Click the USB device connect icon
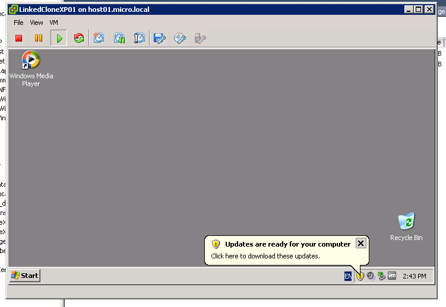446x307 pixels. [x=200, y=39]
